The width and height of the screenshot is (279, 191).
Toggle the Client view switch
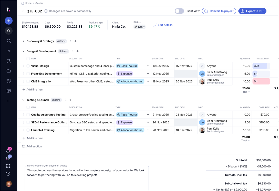pyautogui.click(x=179, y=11)
